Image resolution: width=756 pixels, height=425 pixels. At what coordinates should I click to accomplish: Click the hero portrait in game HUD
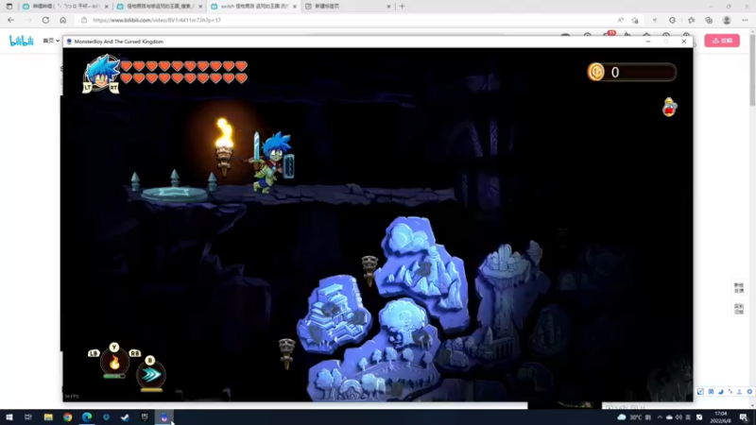pyautogui.click(x=101, y=73)
